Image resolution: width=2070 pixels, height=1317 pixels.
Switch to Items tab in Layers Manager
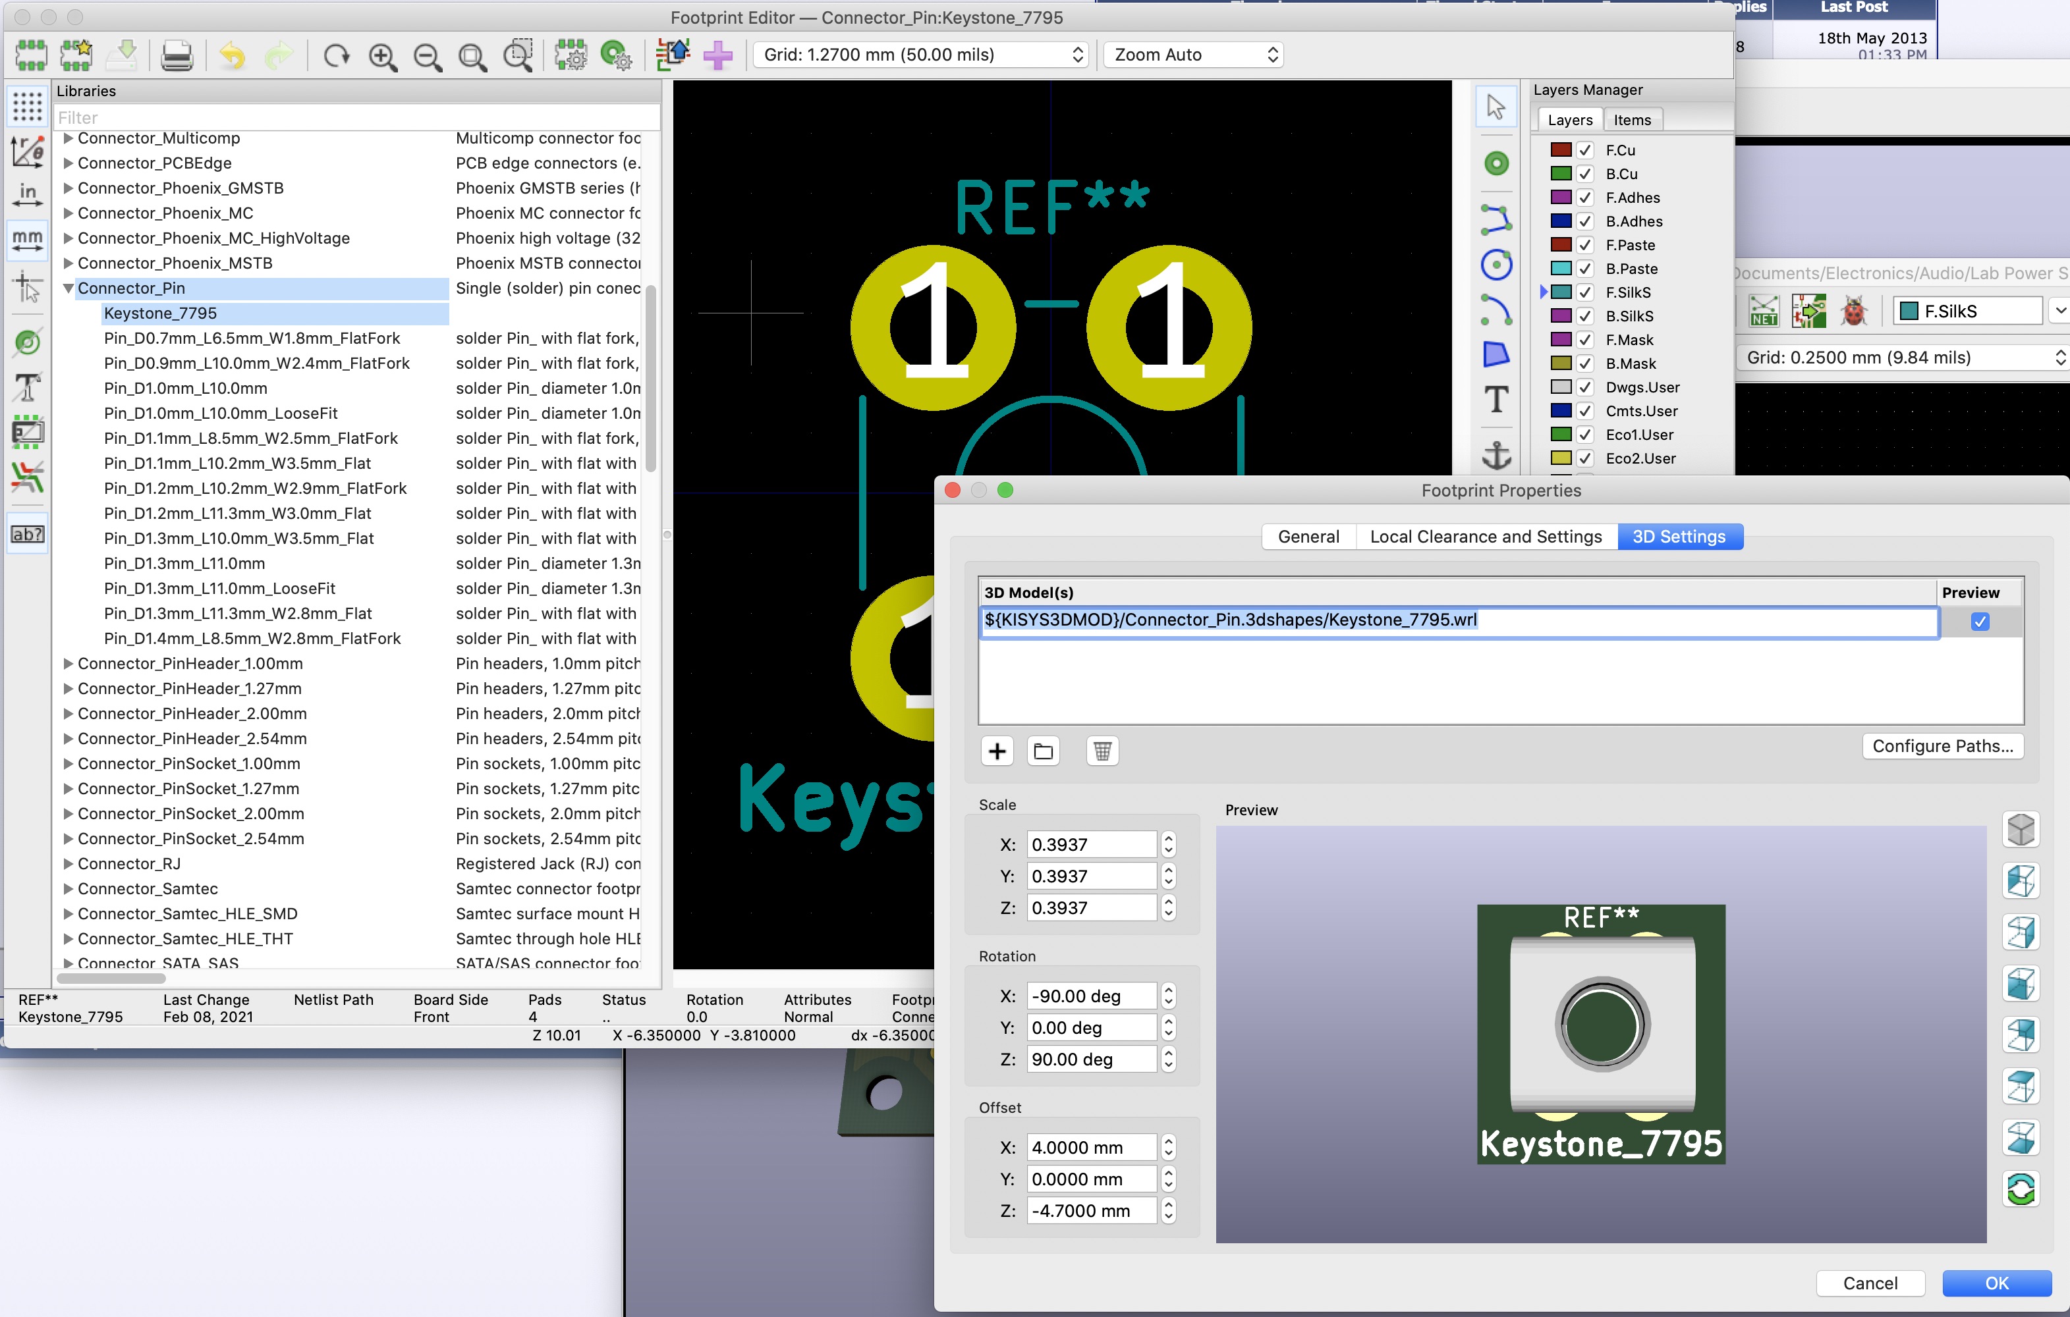(x=1632, y=121)
